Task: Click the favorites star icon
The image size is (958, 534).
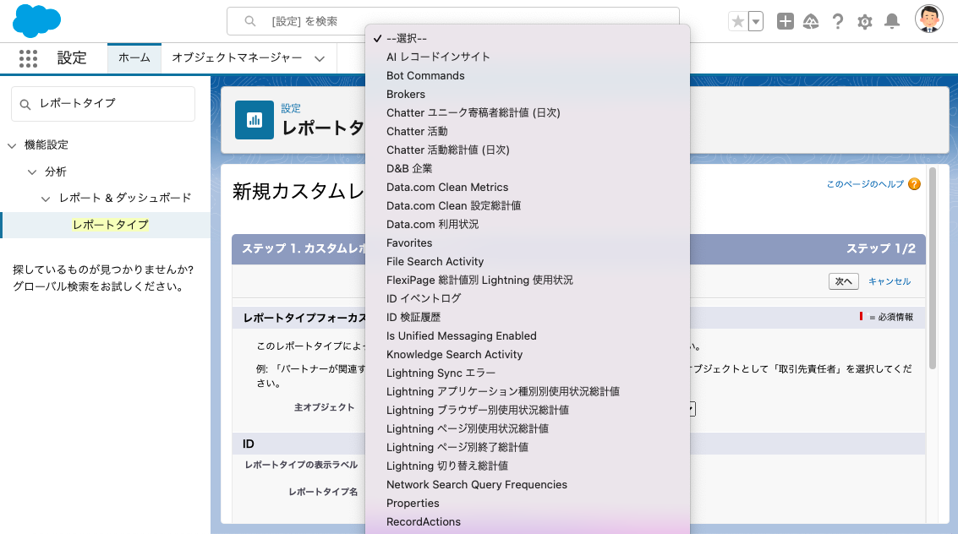Action: [x=738, y=21]
